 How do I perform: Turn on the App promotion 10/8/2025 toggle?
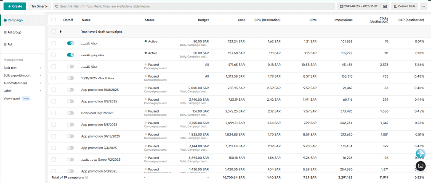pyautogui.click(x=70, y=90)
